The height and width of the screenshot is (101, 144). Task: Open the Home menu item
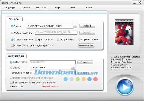click(x=73, y=7)
